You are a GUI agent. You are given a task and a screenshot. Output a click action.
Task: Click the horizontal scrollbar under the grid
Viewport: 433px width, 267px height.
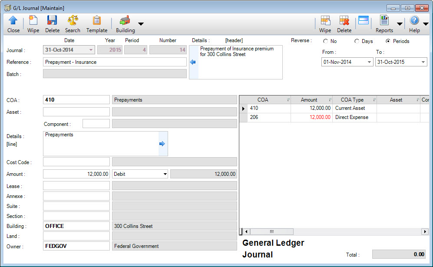pyautogui.click(x=272, y=231)
